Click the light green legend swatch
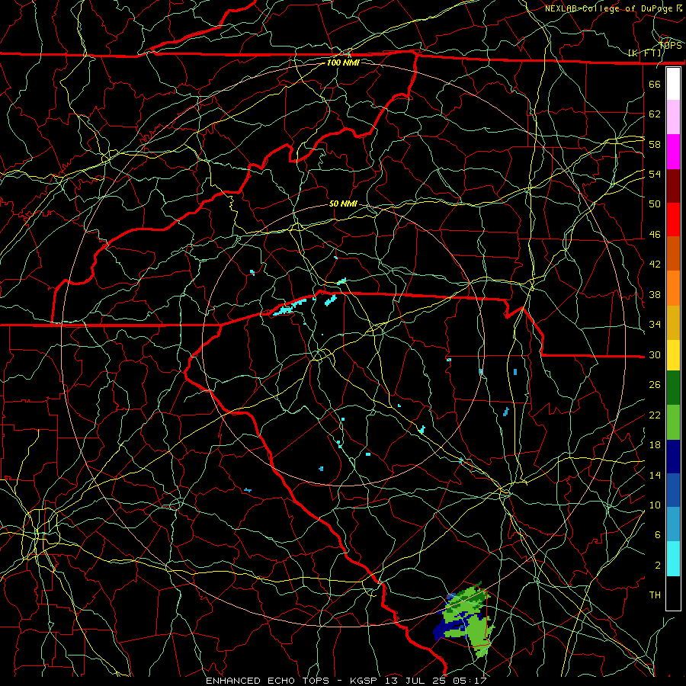The image size is (686, 686). (x=673, y=422)
